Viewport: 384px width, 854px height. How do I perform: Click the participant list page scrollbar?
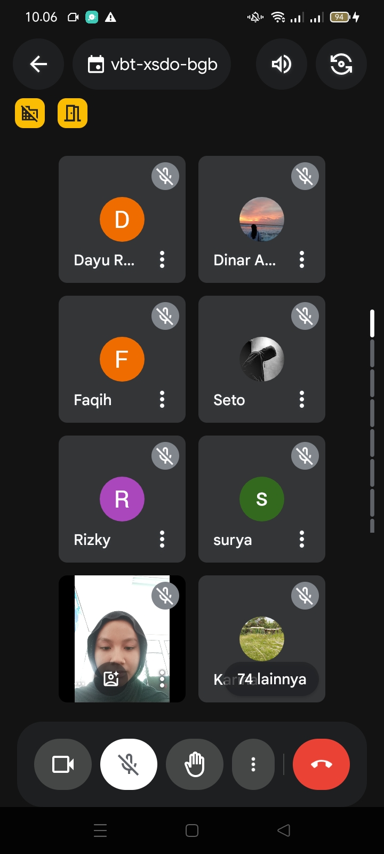coord(372,422)
